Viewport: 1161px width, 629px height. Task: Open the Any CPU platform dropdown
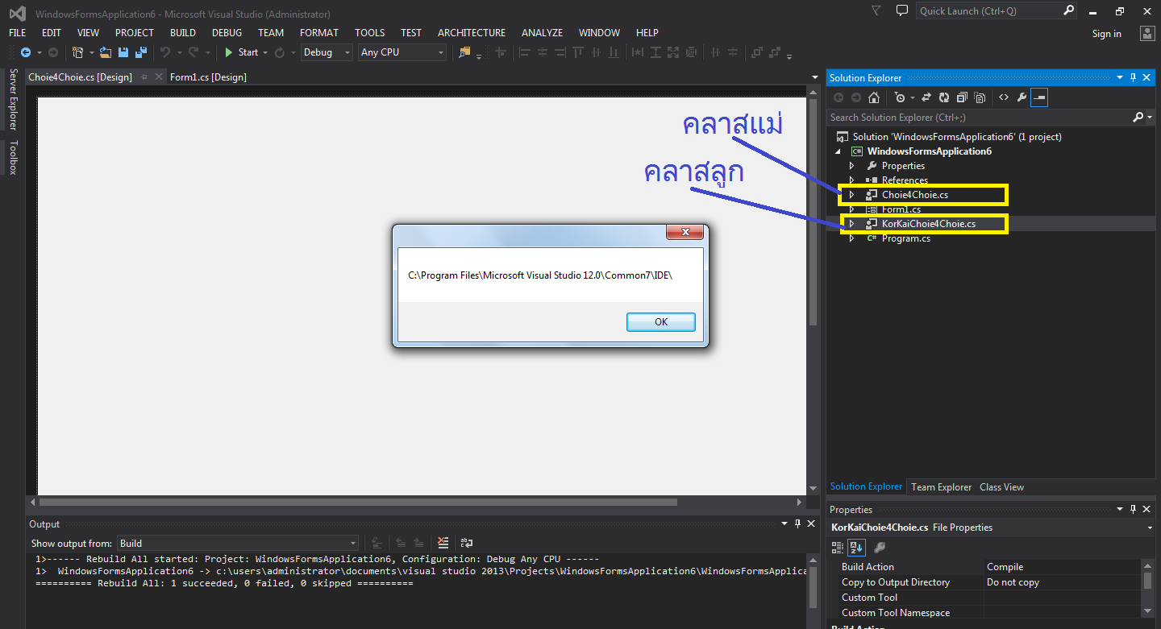pos(402,52)
